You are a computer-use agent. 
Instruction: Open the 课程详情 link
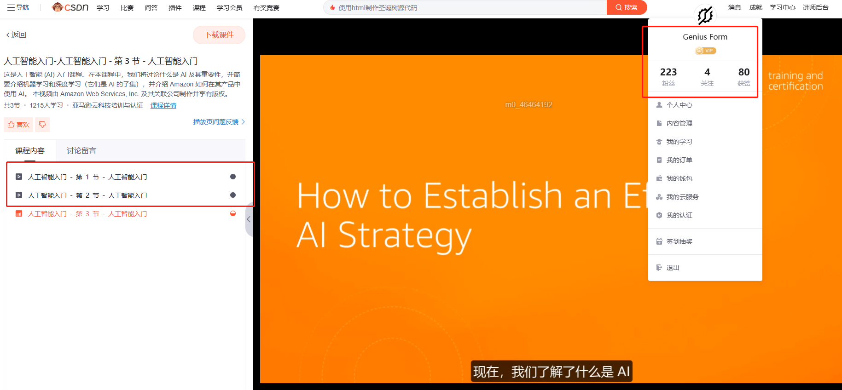pyautogui.click(x=163, y=105)
